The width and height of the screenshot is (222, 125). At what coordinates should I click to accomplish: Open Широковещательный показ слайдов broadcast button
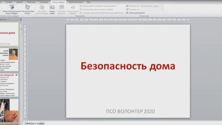click(x=11, y=9)
